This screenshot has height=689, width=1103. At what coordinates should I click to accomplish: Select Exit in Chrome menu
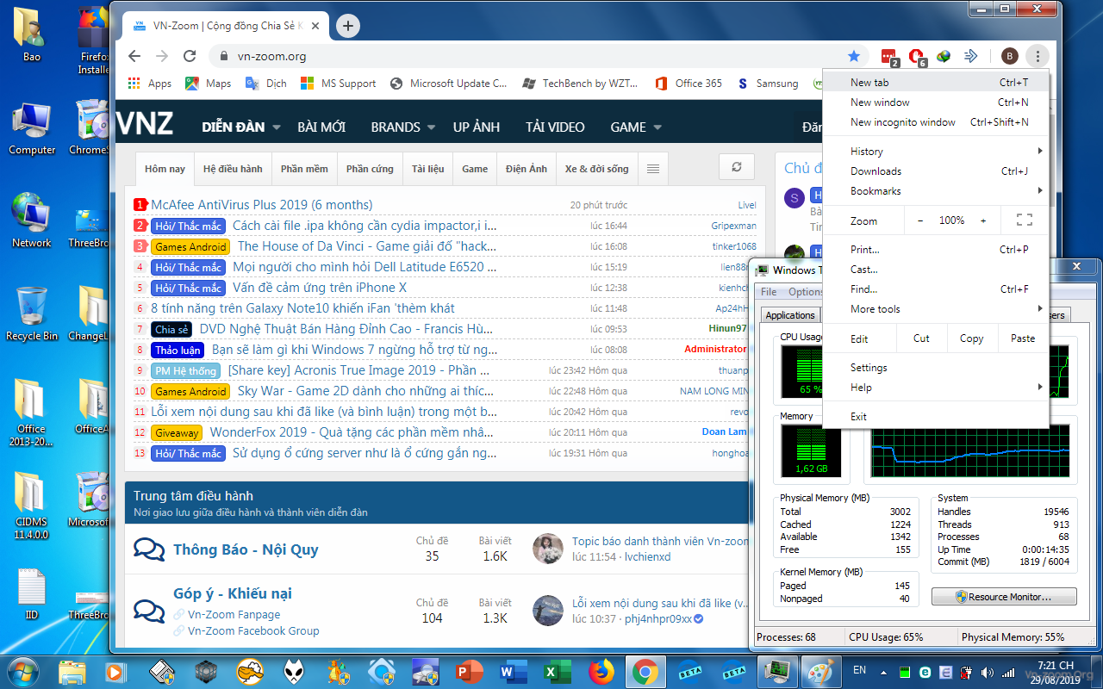click(936, 417)
